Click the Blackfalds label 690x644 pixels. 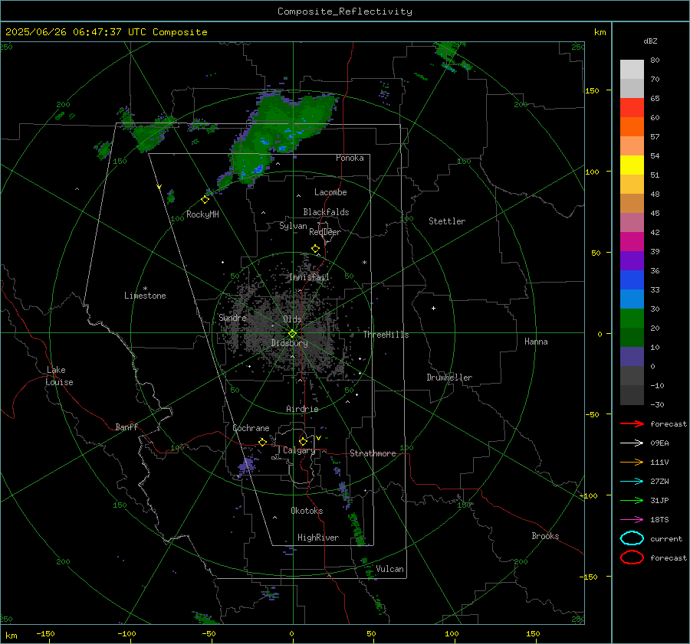326,212
